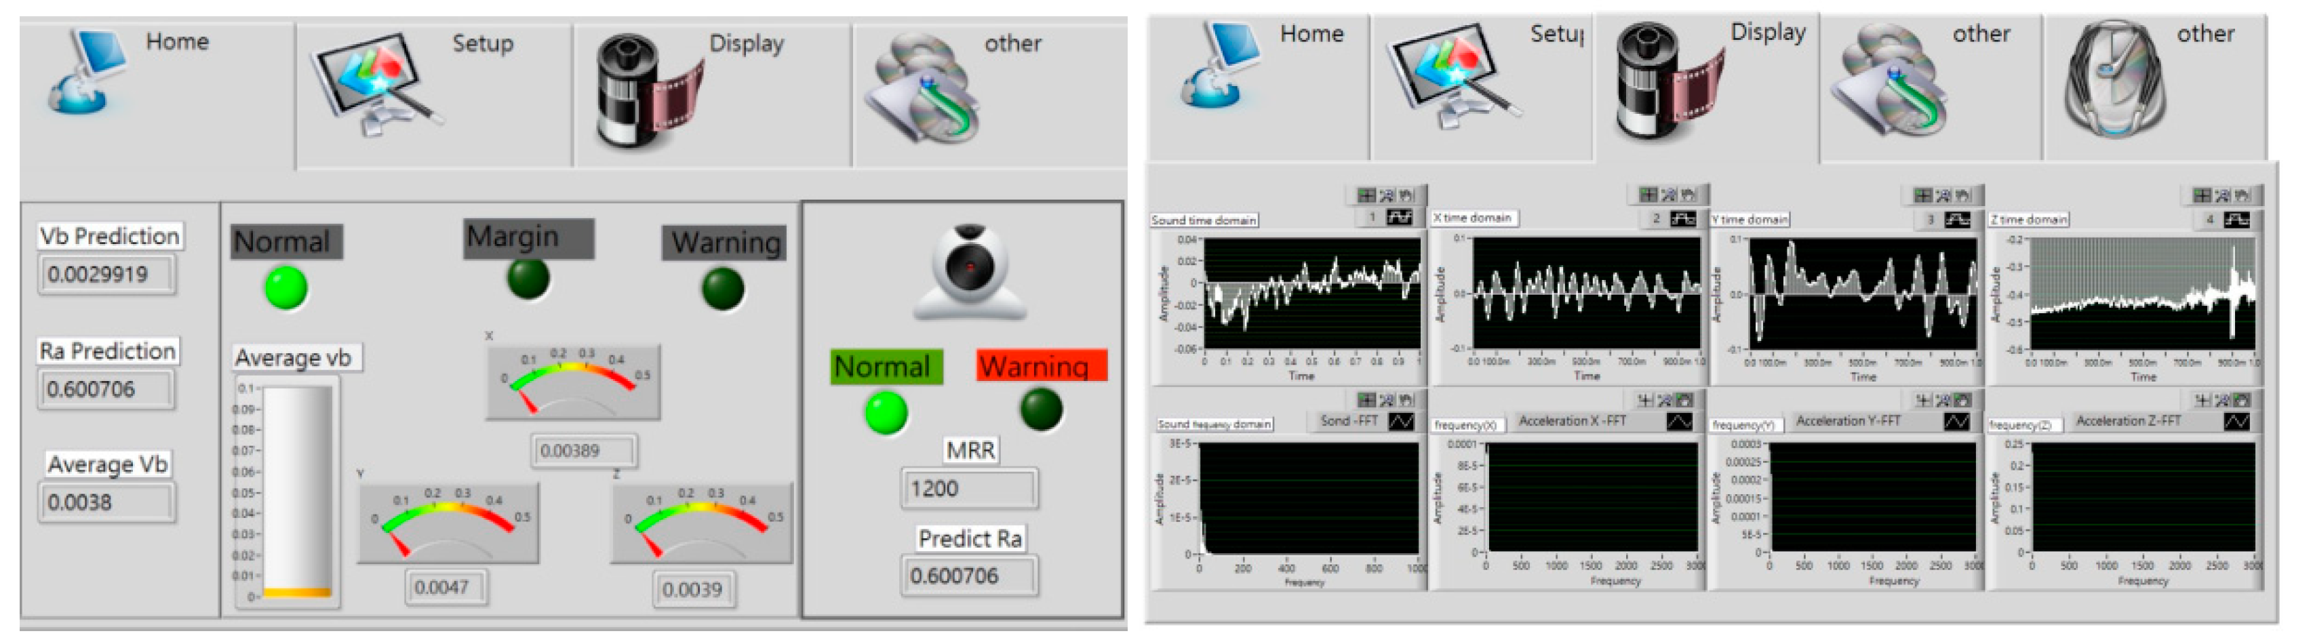Select pan hand tool on Z time domain graph

click(2242, 195)
